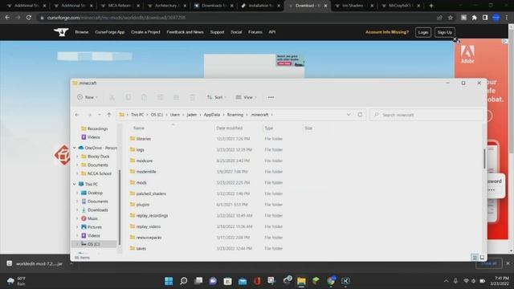Open File Explorer from taskbar
This screenshot has height=289, width=514.
(301, 281)
